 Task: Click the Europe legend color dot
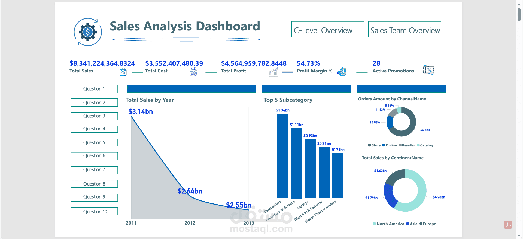(421, 224)
